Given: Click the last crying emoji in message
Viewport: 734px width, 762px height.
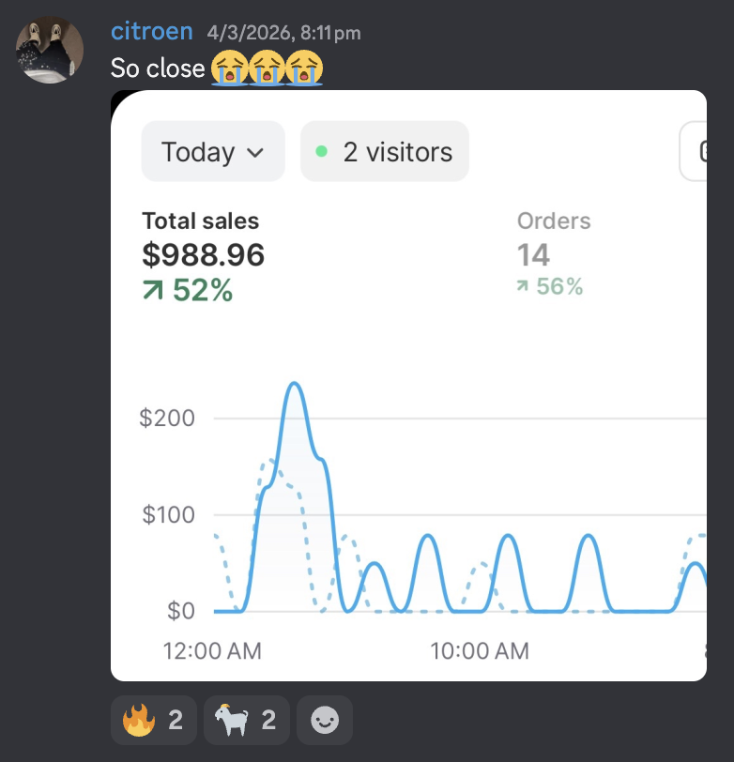Looking at the screenshot, I should (304, 68).
